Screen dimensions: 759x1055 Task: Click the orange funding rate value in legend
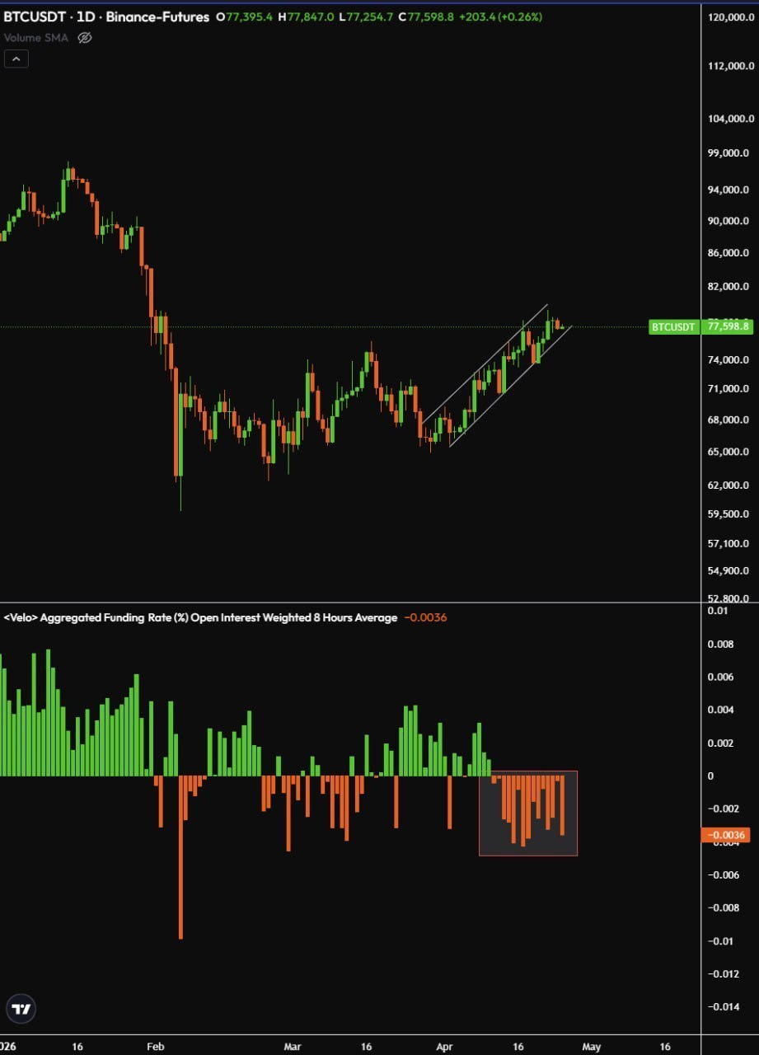(425, 617)
